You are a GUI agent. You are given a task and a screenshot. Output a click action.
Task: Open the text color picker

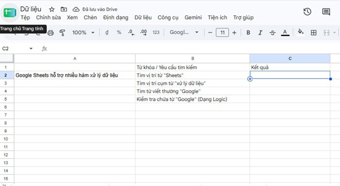[285, 32]
